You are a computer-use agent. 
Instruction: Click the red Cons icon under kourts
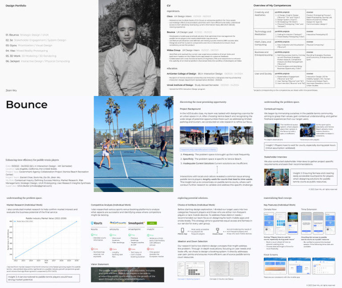coord(92,249)
